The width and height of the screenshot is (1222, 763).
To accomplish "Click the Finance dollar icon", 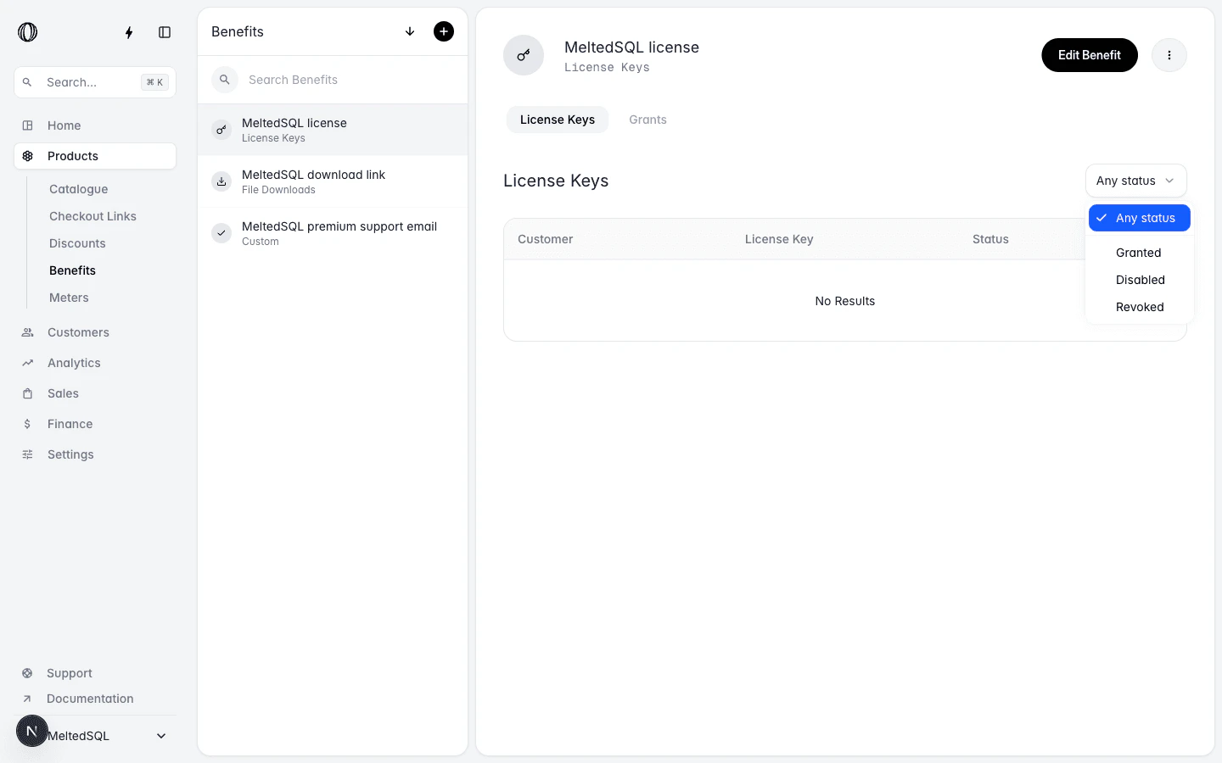I will [27, 424].
